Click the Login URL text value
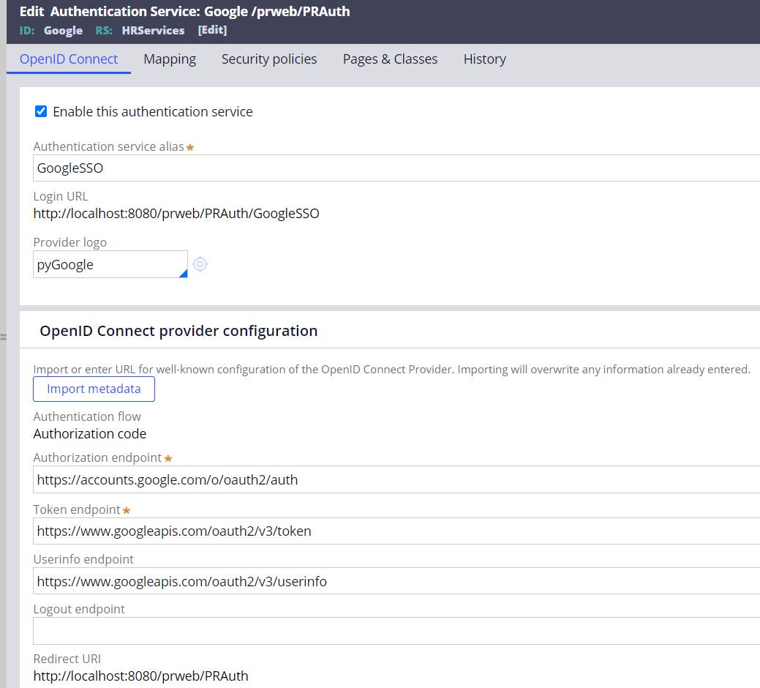 click(176, 214)
